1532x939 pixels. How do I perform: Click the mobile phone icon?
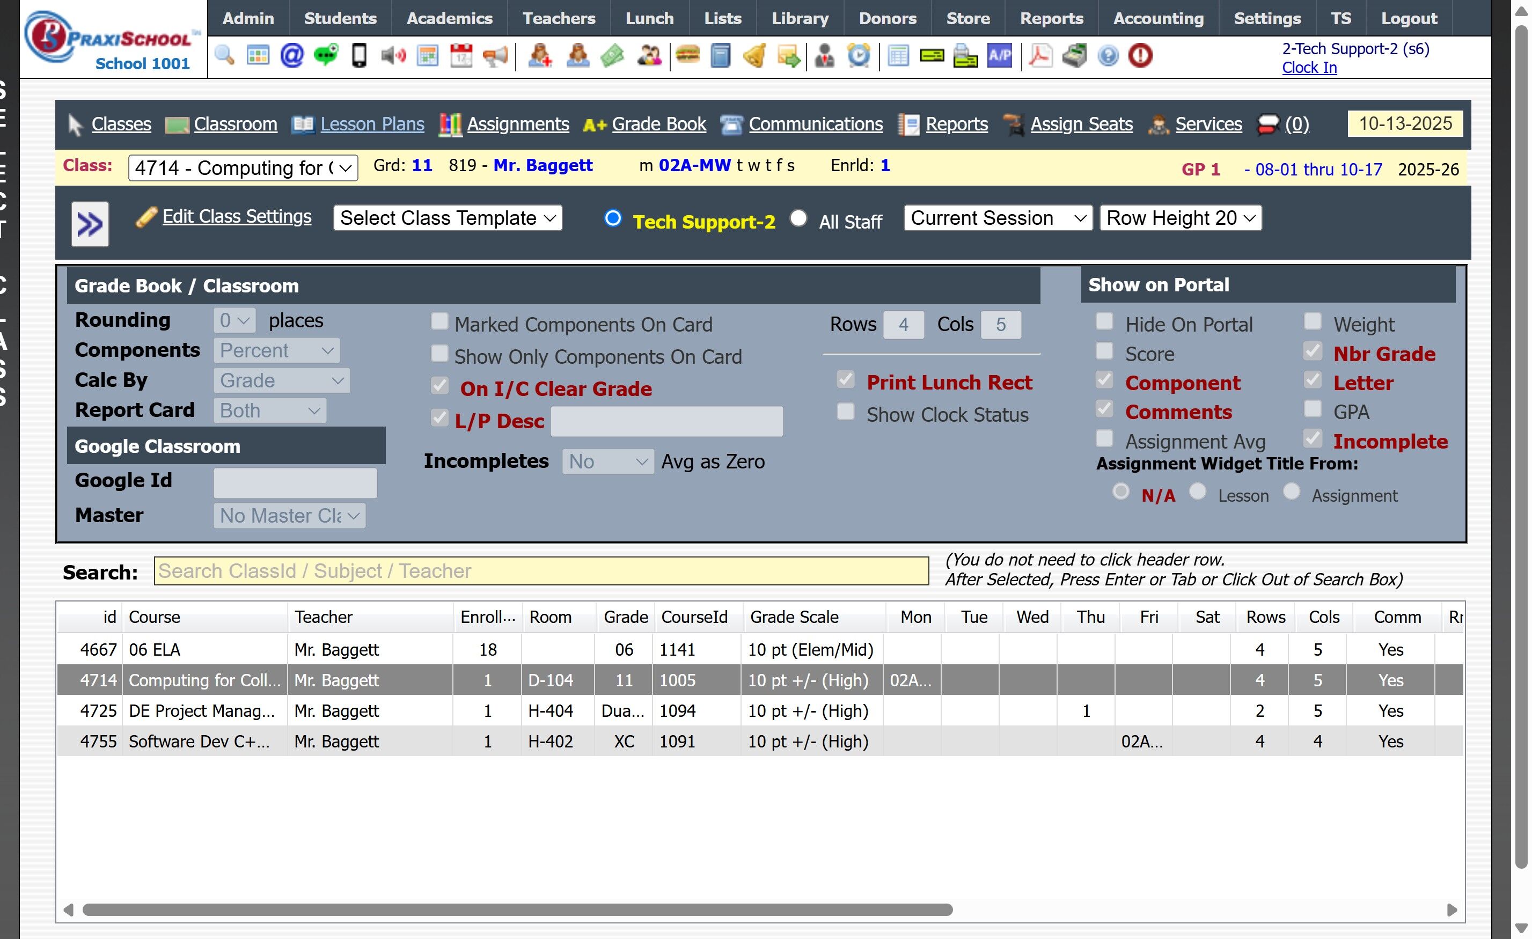pyautogui.click(x=360, y=56)
